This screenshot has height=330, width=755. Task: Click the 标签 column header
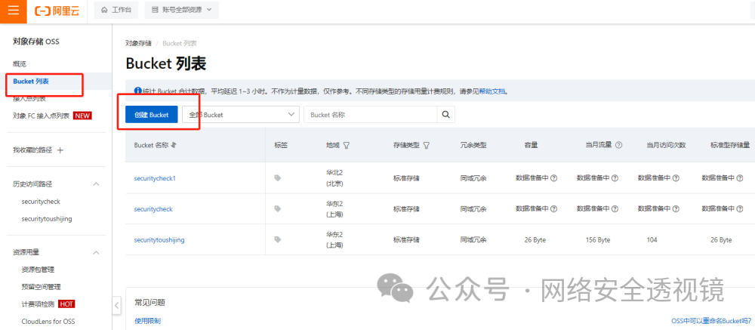pos(281,145)
